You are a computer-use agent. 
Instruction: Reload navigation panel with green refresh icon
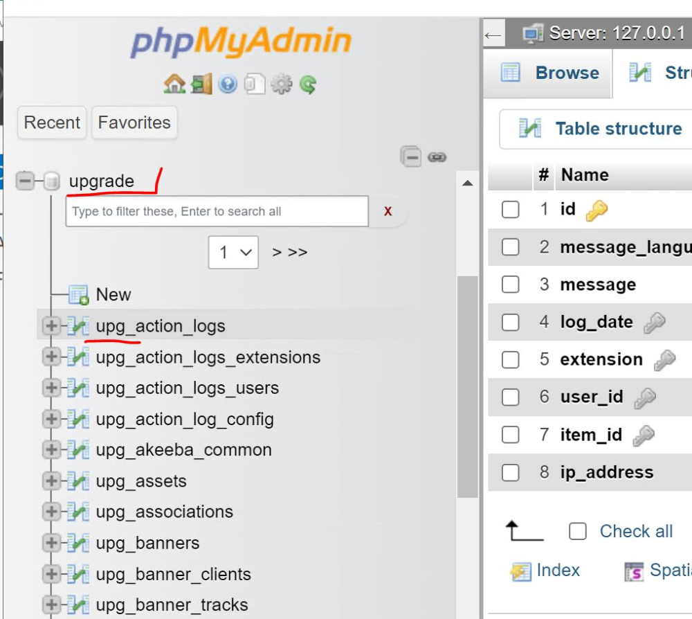[x=308, y=84]
